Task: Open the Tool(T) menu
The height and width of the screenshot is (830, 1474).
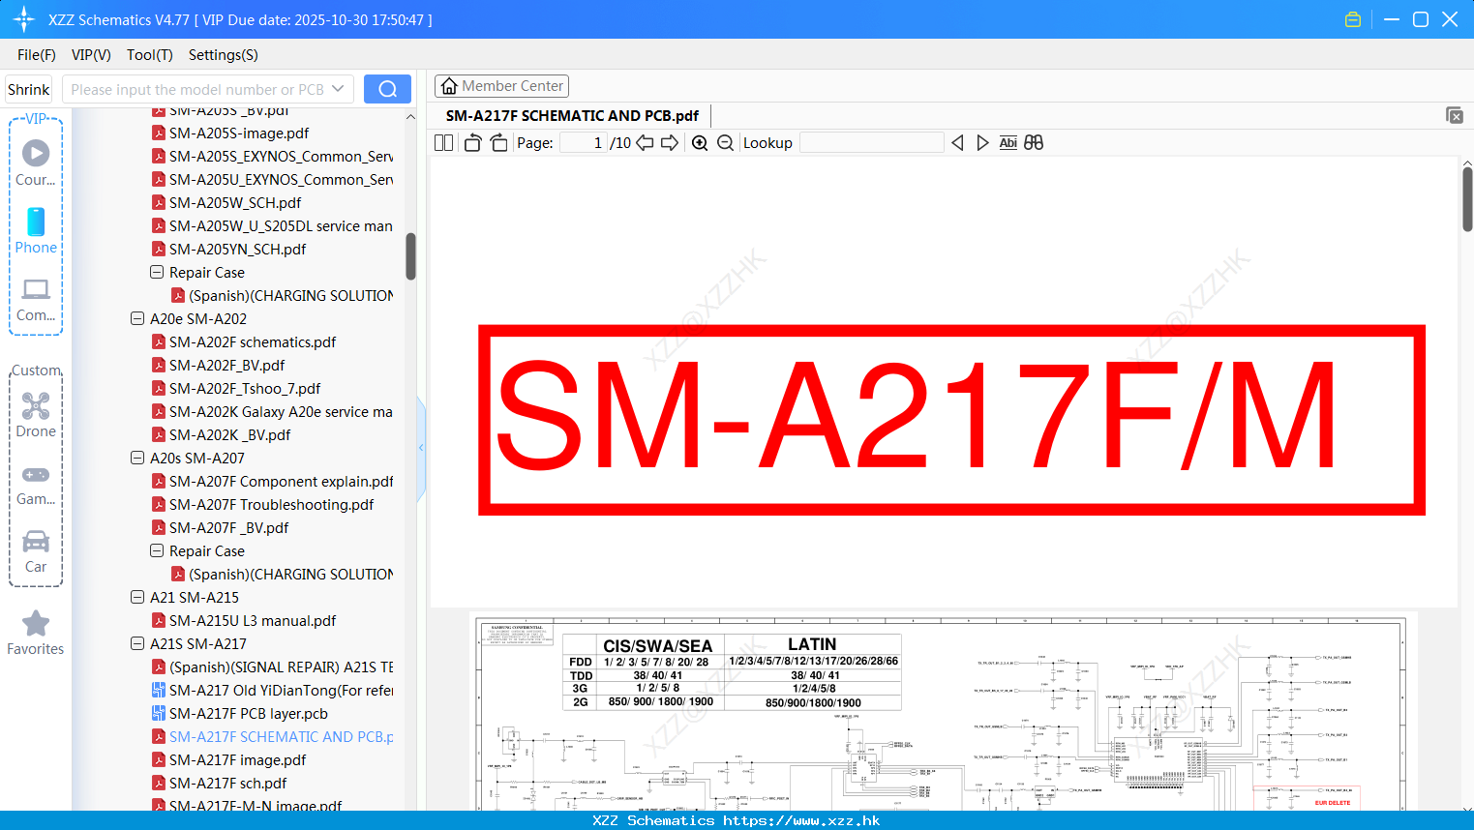Action: pyautogui.click(x=150, y=55)
